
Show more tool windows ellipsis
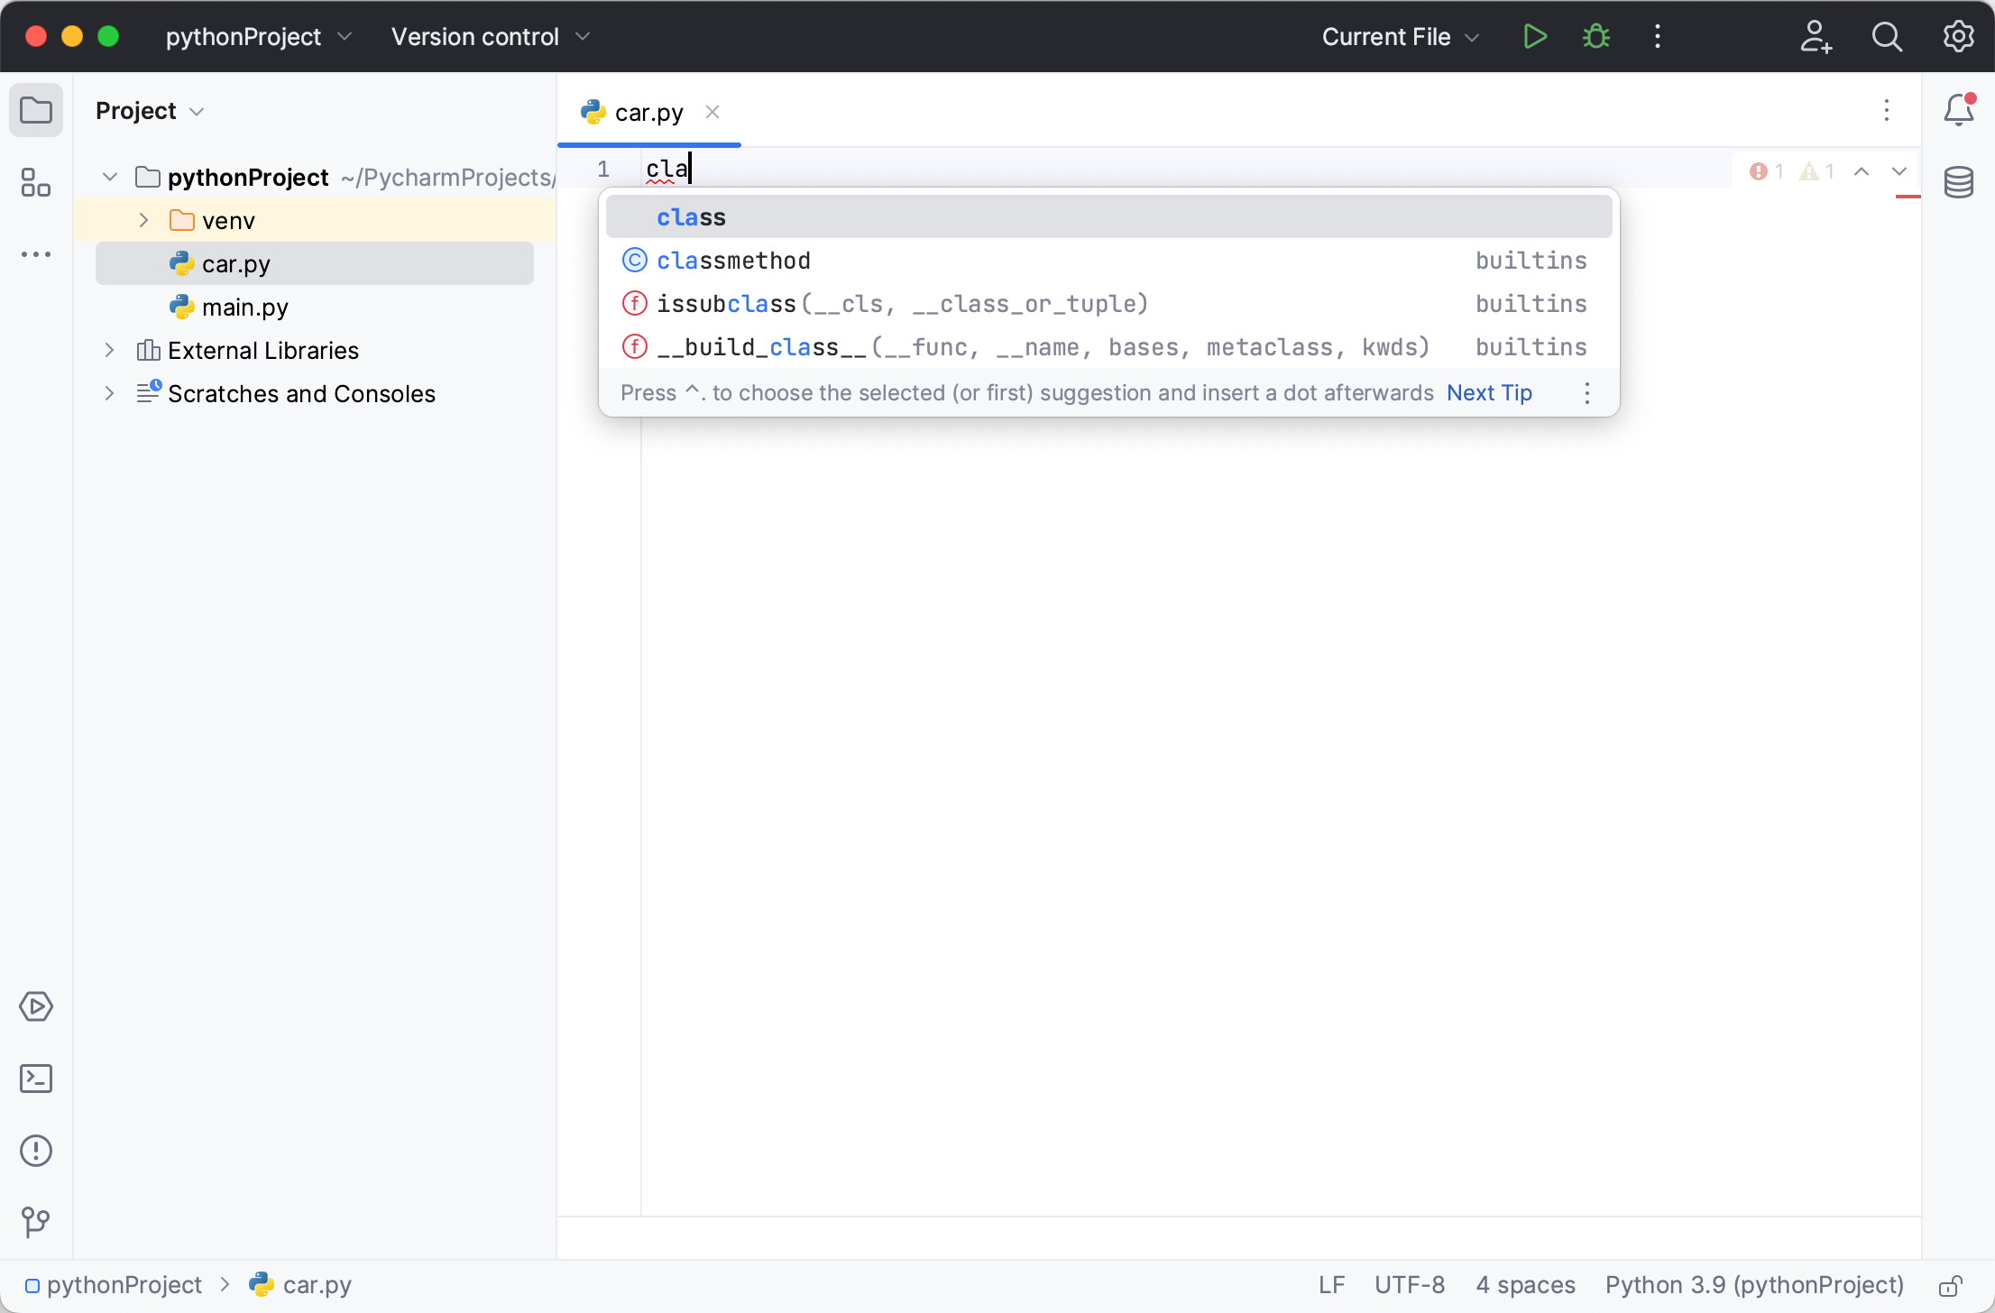coord(36,255)
